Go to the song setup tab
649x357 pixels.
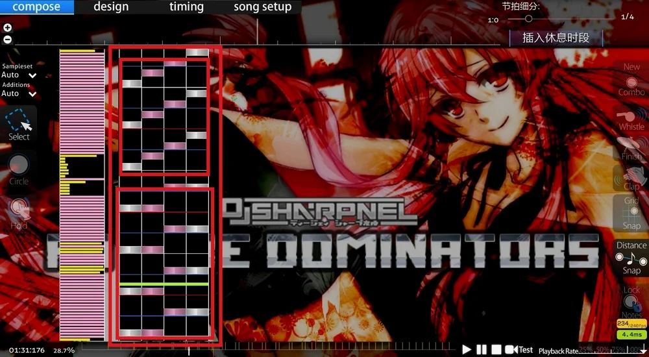point(262,7)
